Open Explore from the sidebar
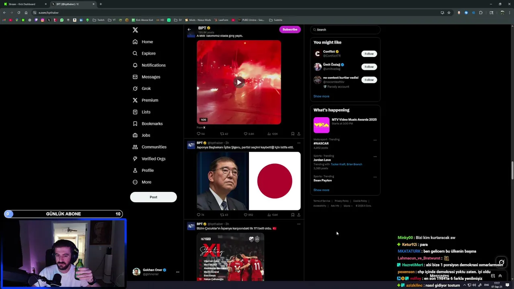 144,53
